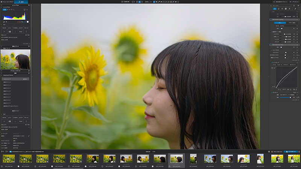Toggle the DxO Smart Lighting correction on/off
The width and height of the screenshot is (301, 169).
[x=271, y=20]
